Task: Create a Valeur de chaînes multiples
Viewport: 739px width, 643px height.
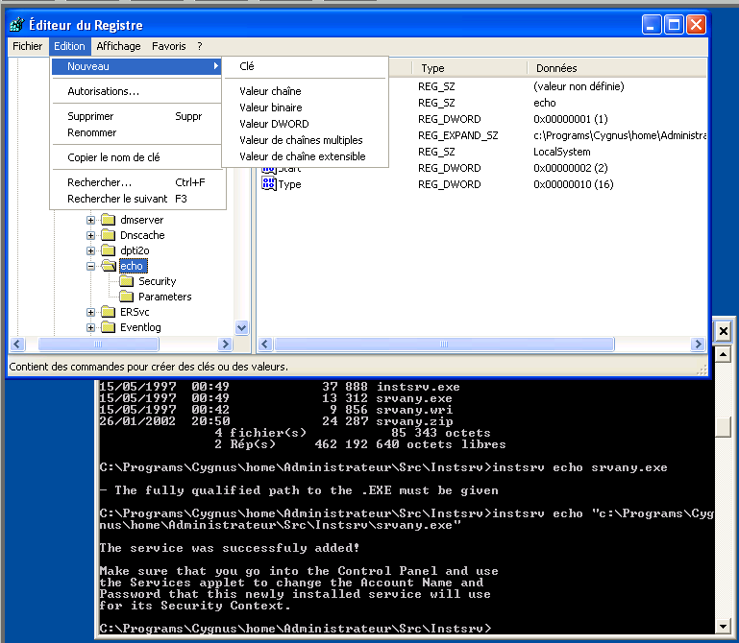Action: click(305, 140)
